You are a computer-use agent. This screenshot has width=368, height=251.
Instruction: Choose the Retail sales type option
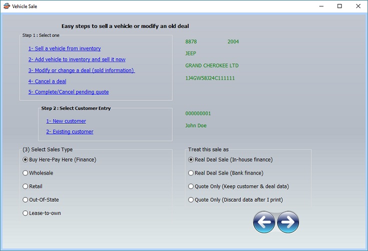coord(25,186)
